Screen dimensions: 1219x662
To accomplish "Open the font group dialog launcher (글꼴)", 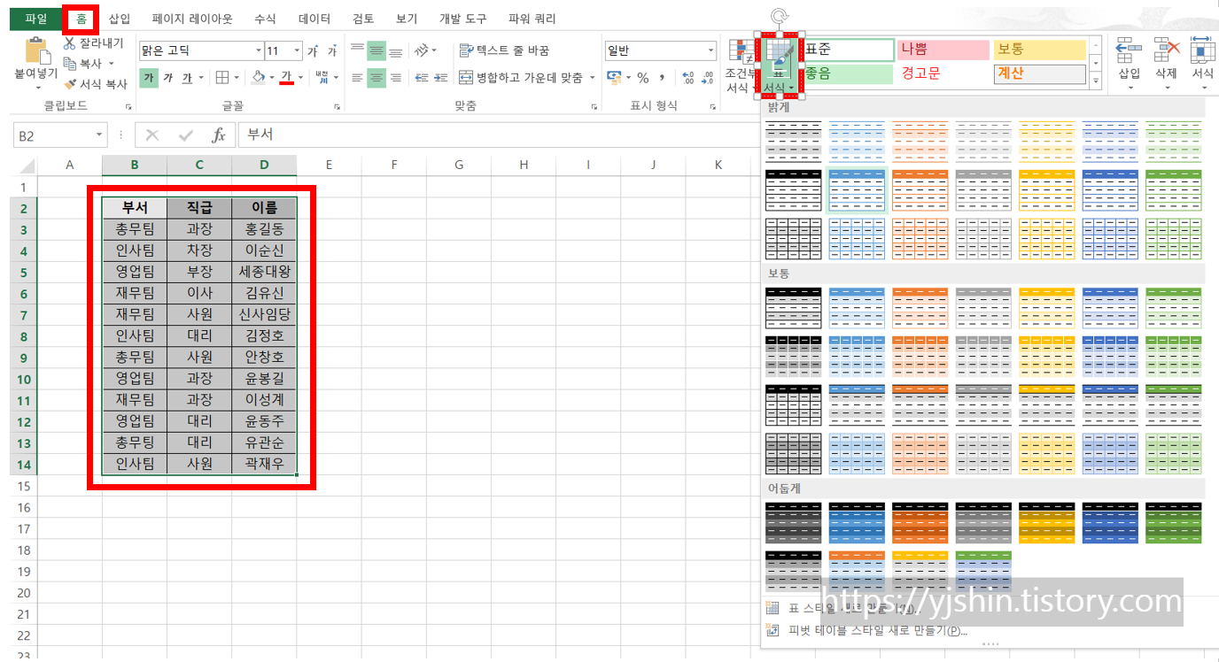I will pyautogui.click(x=337, y=107).
